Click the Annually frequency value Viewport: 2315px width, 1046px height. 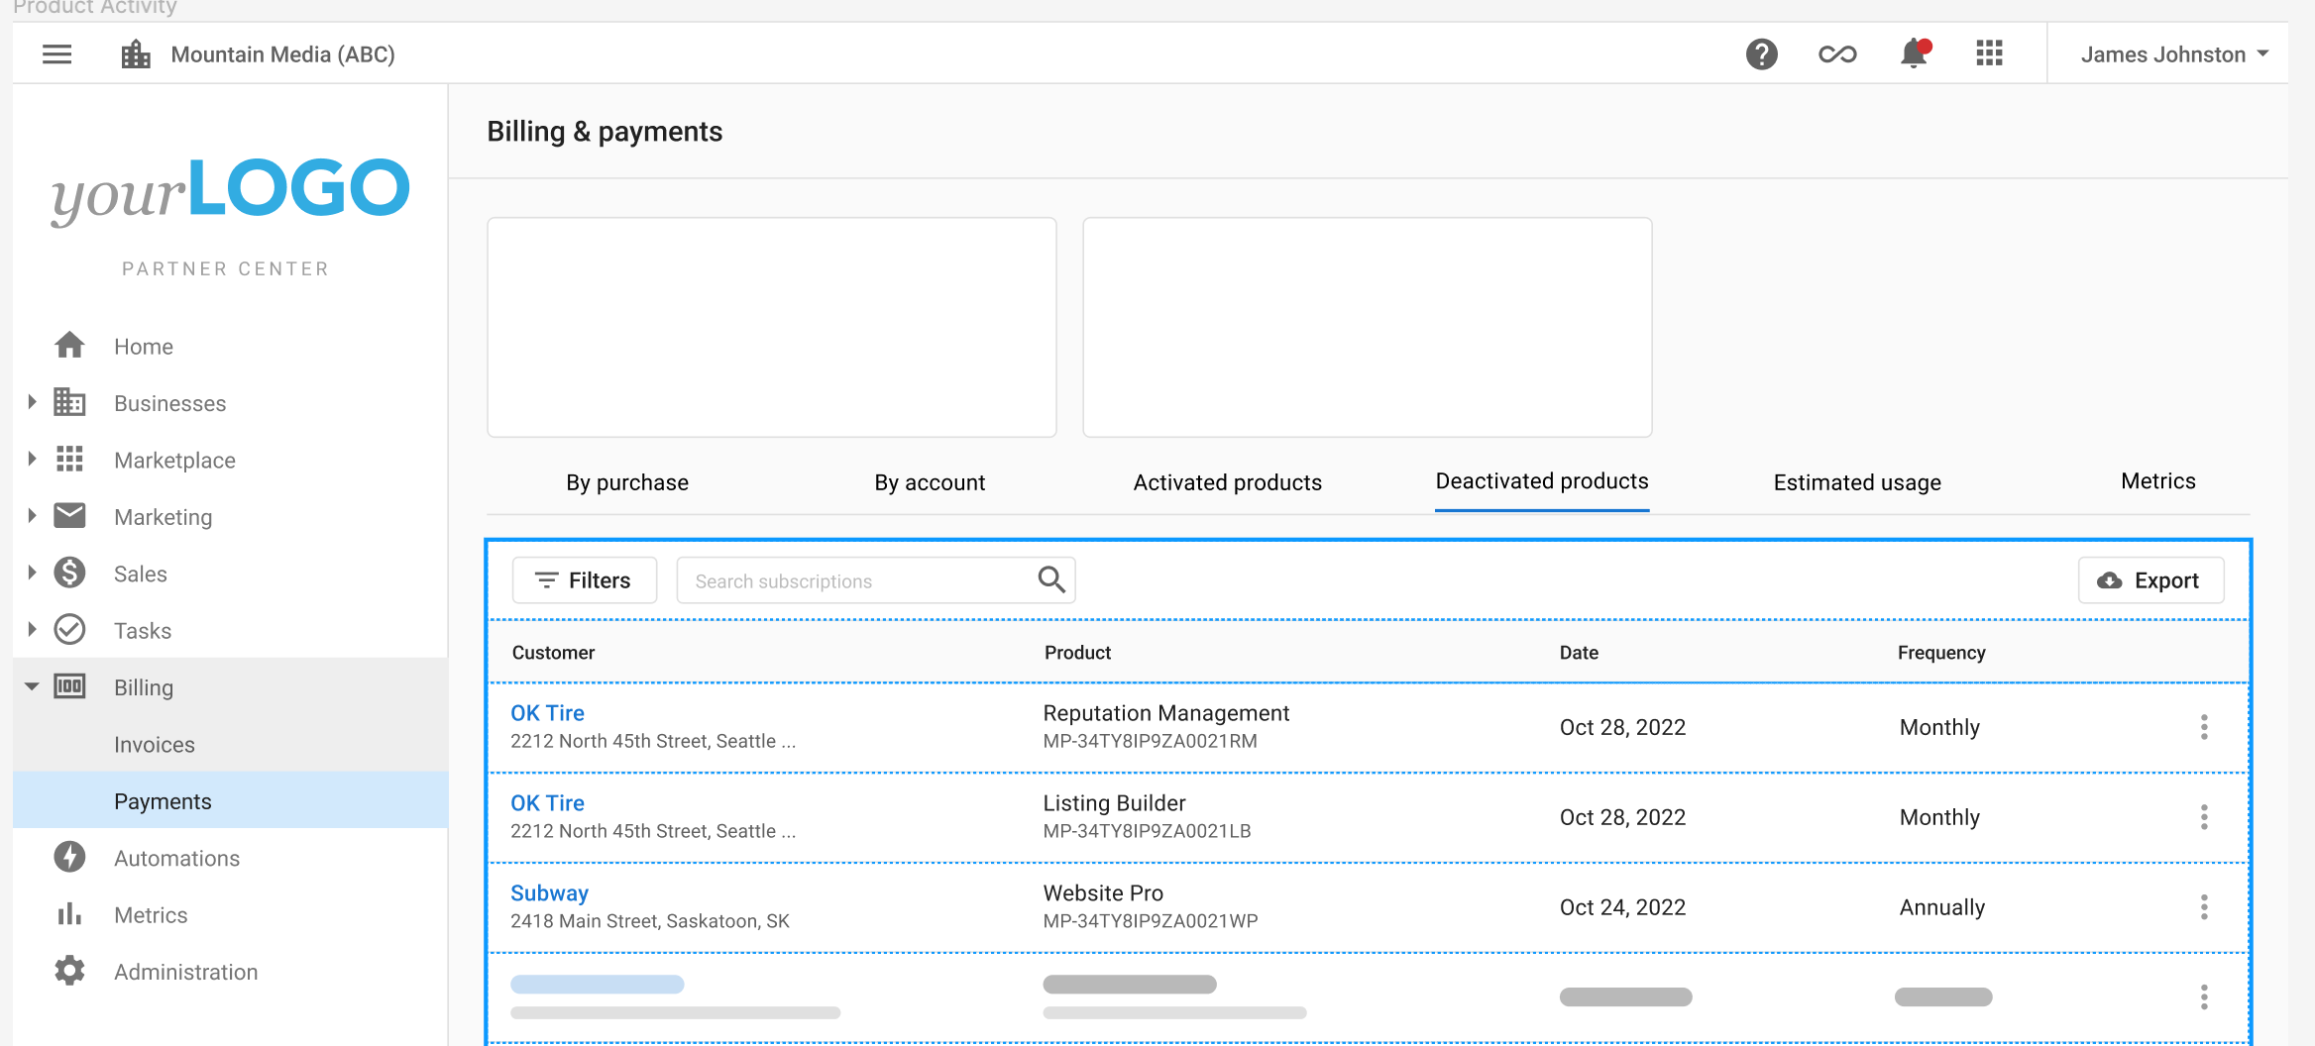click(1941, 907)
